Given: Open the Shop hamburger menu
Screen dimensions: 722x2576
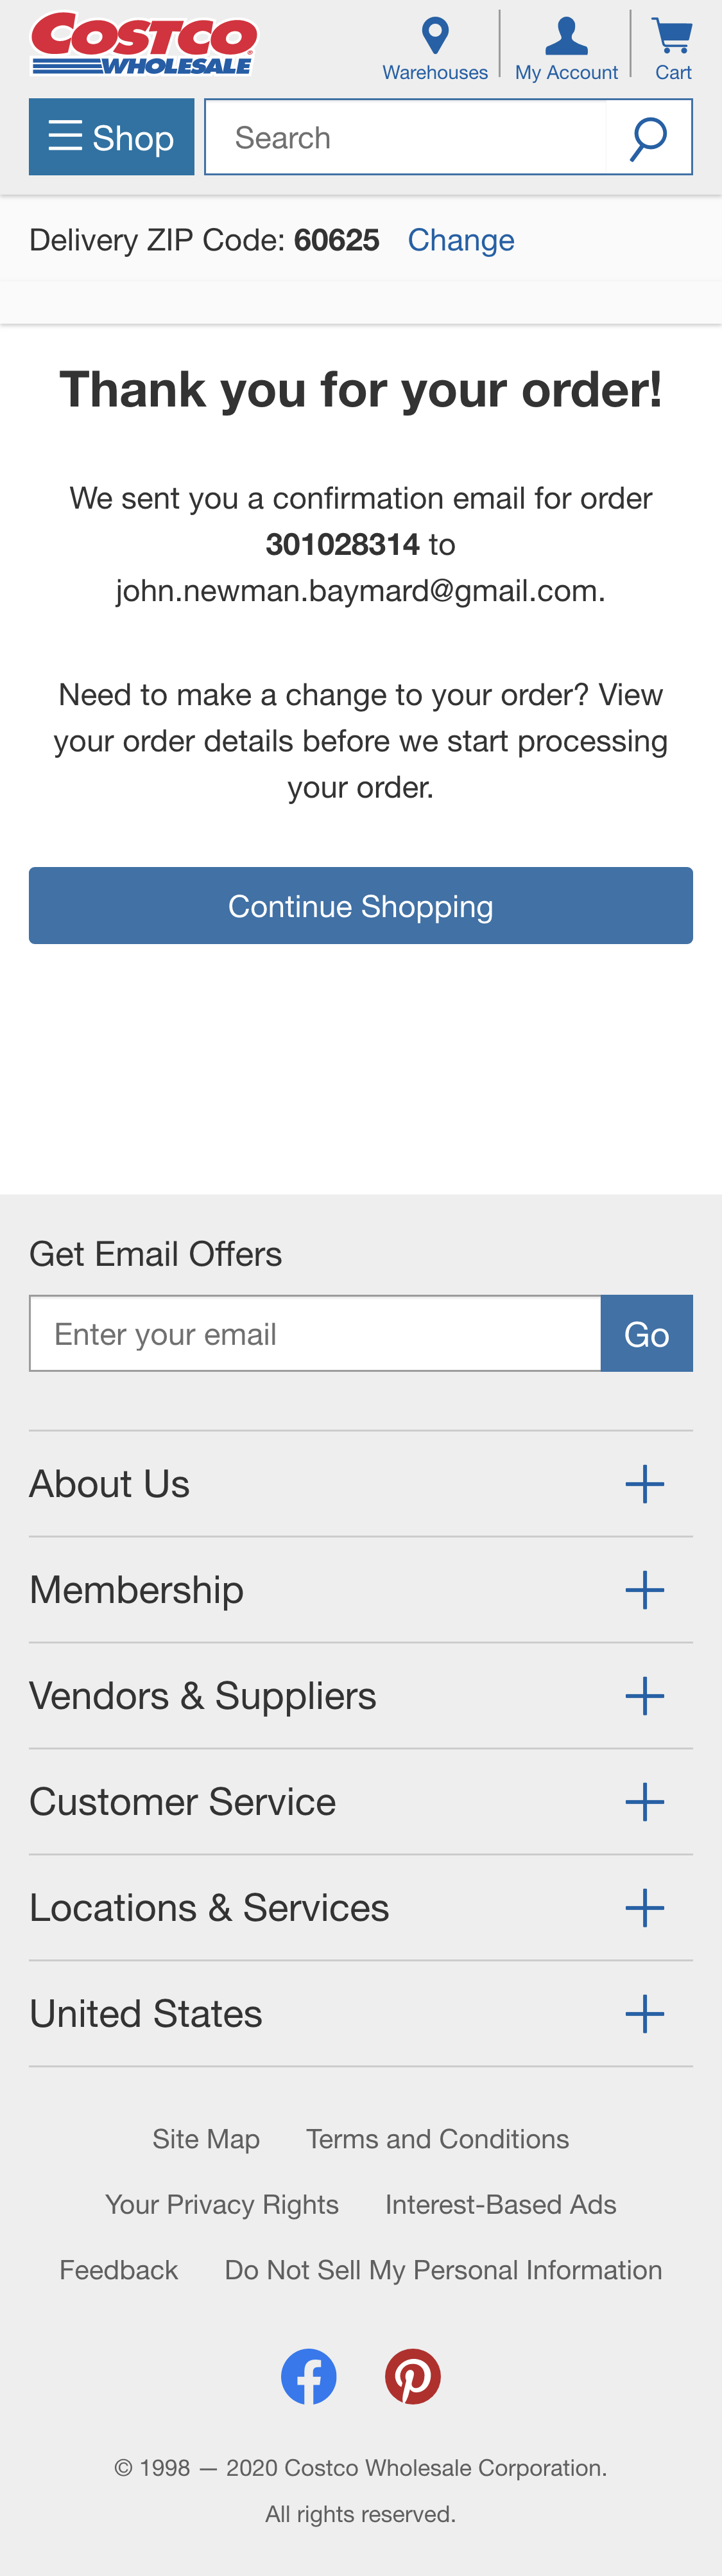Looking at the screenshot, I should click(112, 137).
